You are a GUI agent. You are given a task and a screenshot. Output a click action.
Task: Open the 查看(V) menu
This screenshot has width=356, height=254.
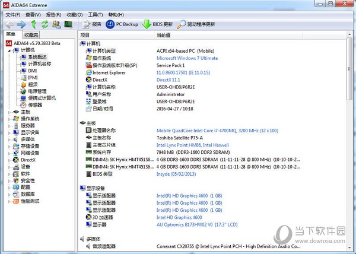coord(33,15)
